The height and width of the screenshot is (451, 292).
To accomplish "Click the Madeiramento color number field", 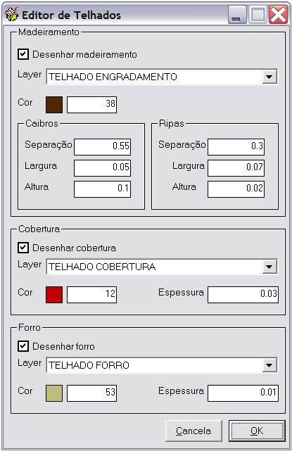I will tap(91, 105).
